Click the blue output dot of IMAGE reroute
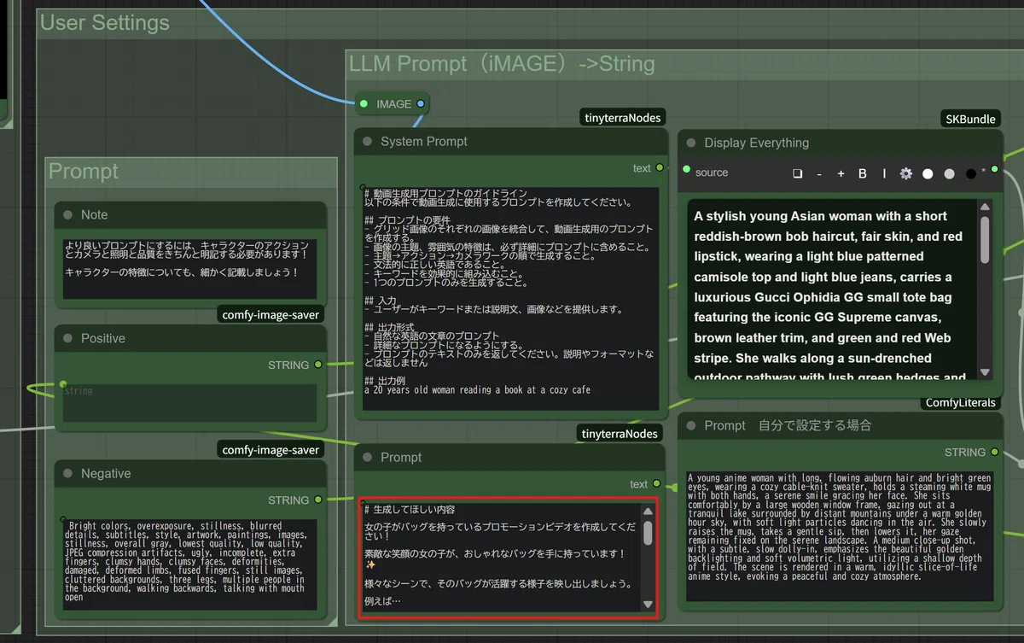1024x643 pixels. pos(421,104)
